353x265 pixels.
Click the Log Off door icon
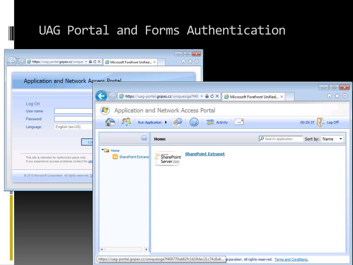point(321,122)
